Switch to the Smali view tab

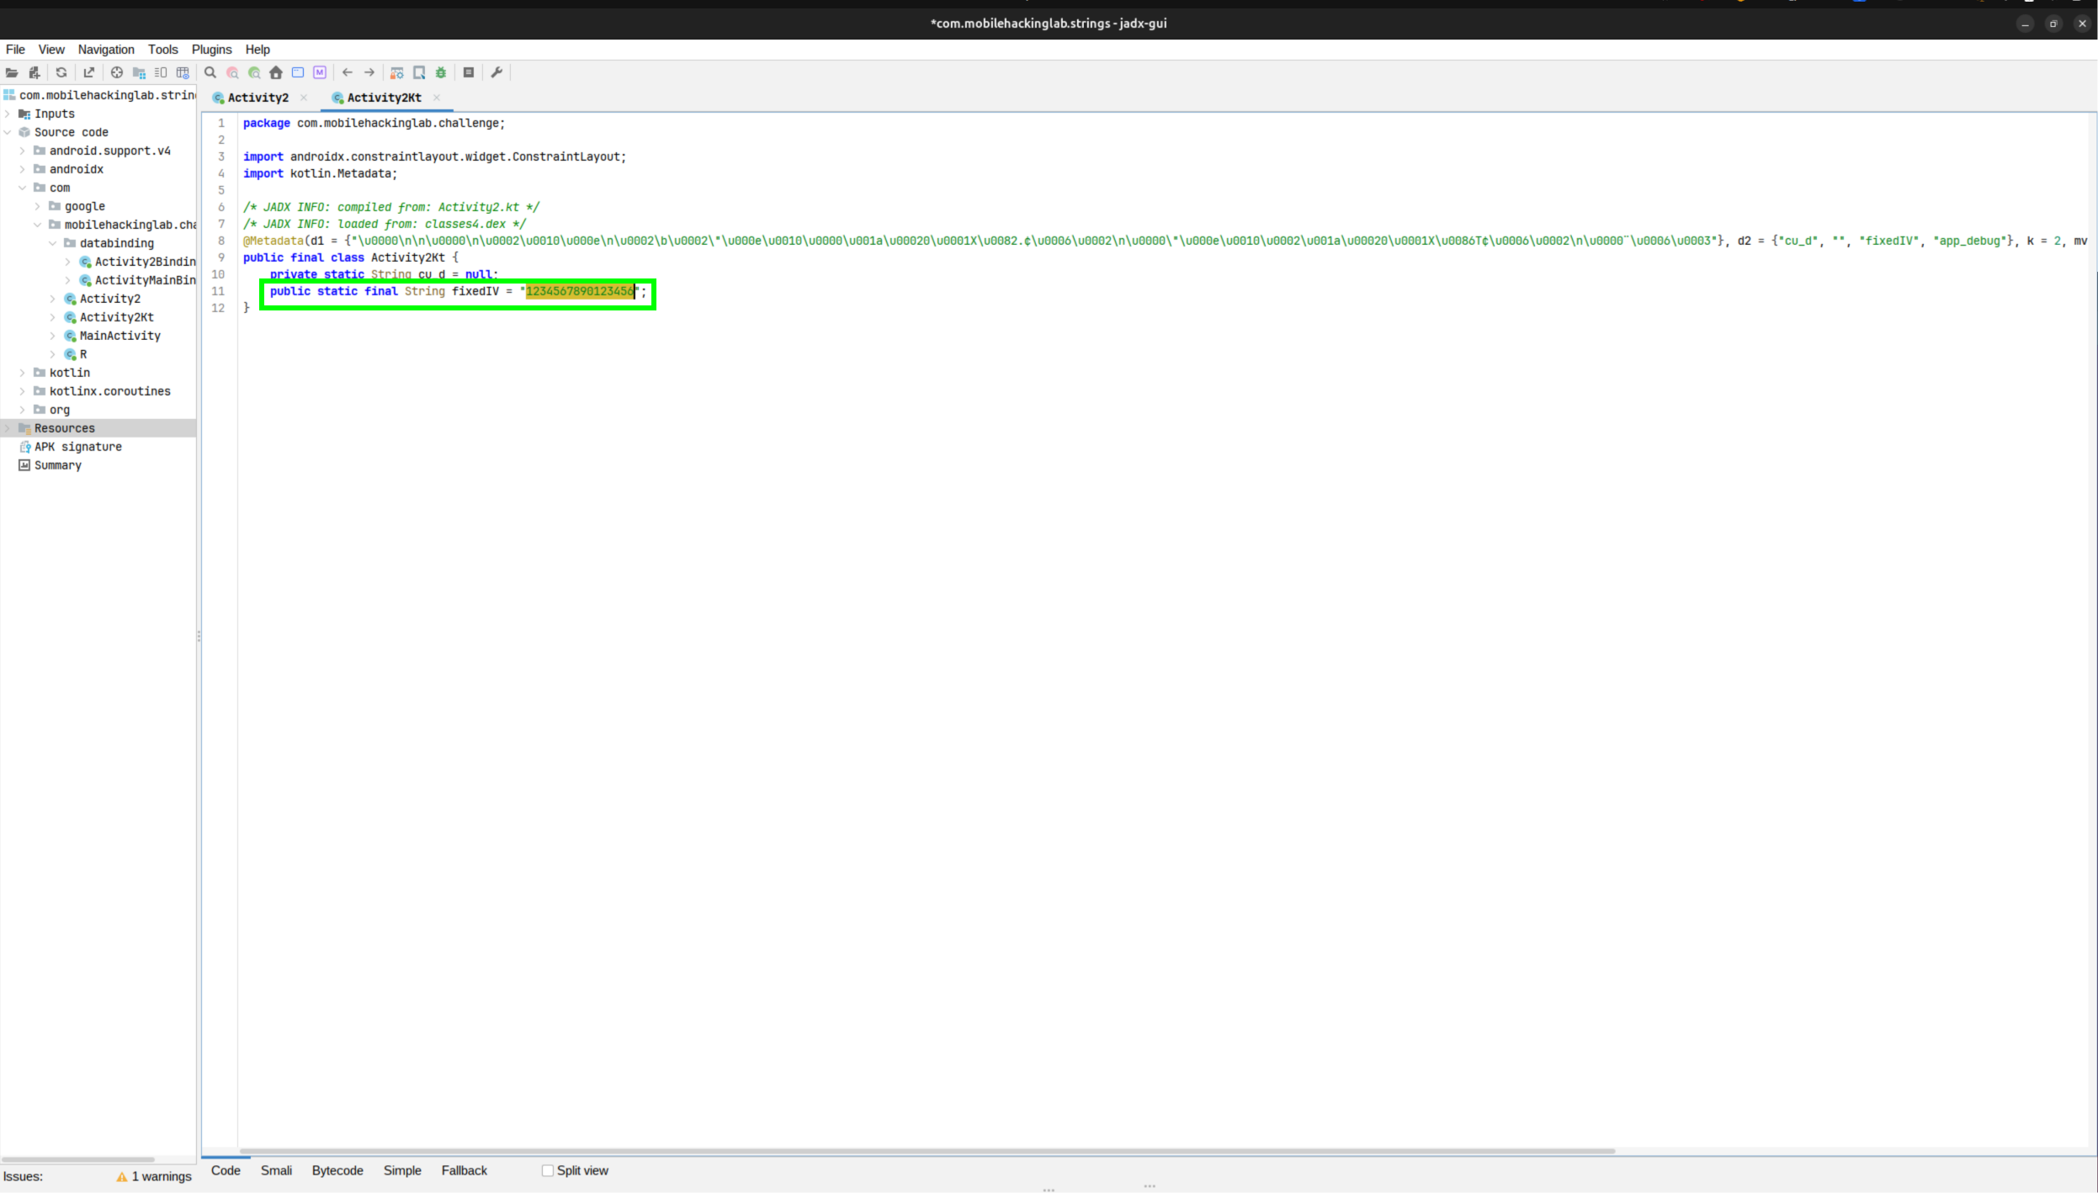276,1171
